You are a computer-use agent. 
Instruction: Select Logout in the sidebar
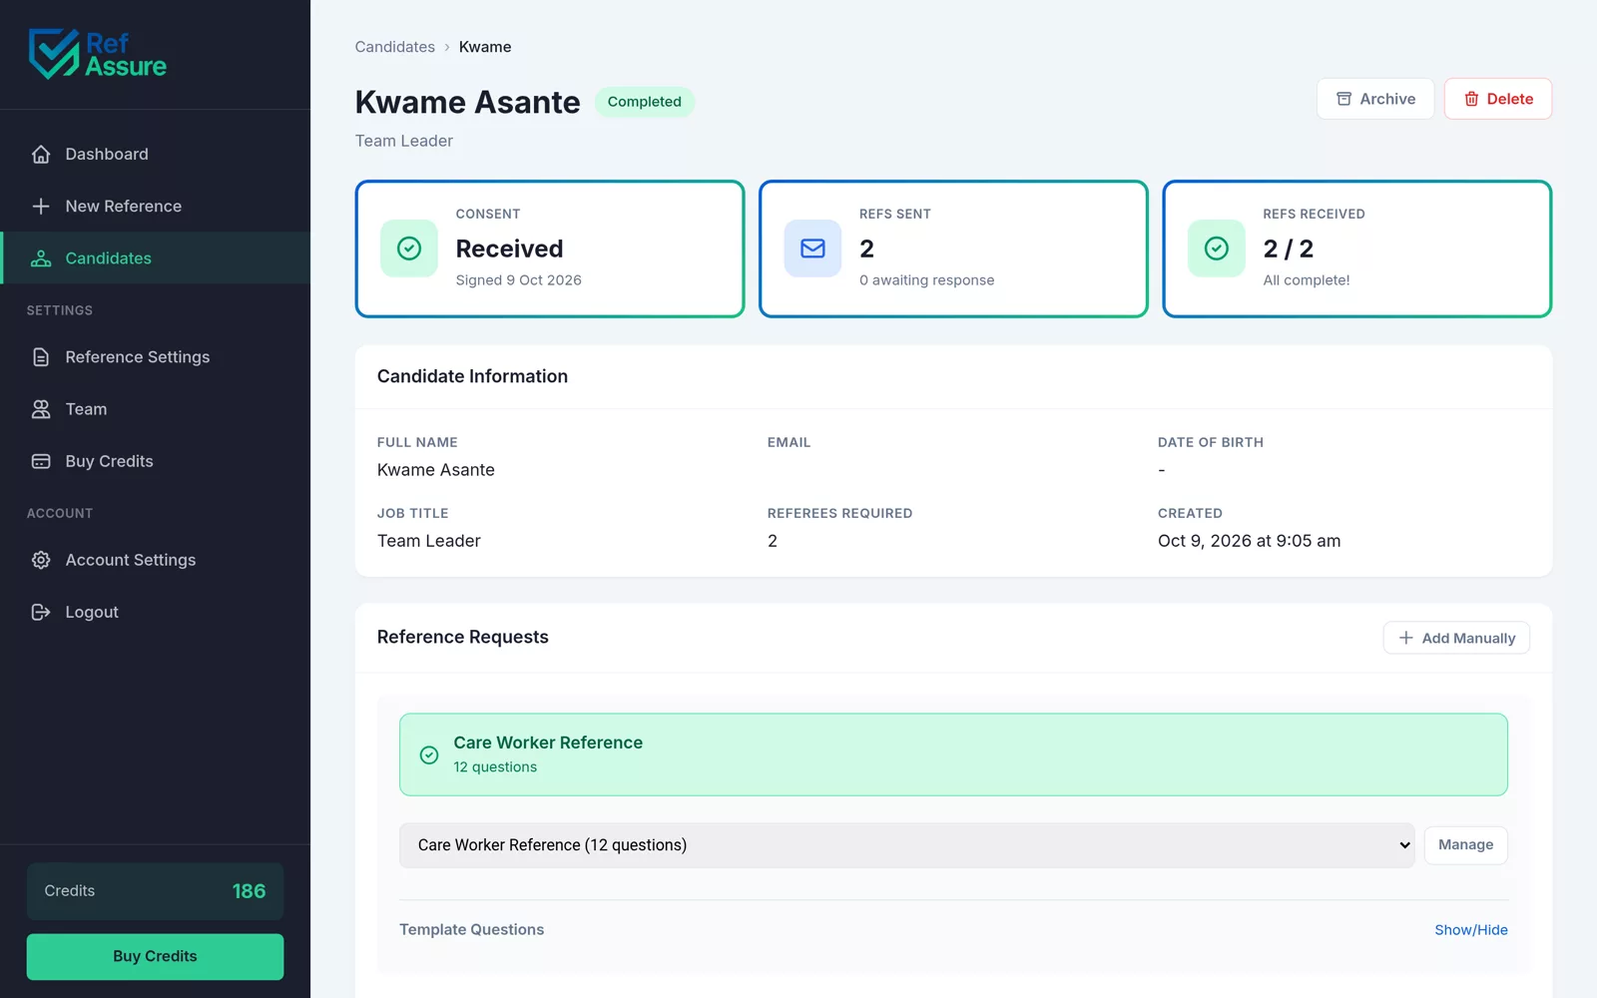(x=156, y=612)
